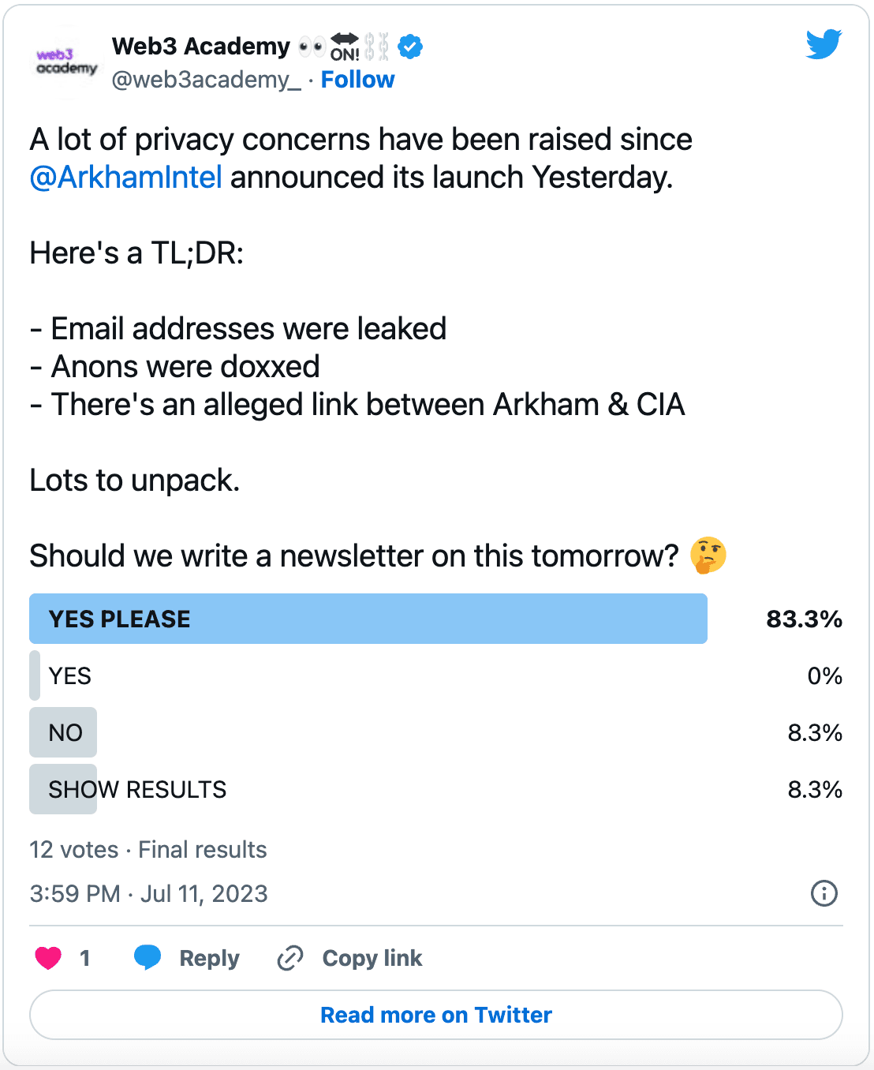The width and height of the screenshot is (874, 1070).
Task: Open the @web3academy_ handle
Action: pyautogui.click(x=207, y=80)
